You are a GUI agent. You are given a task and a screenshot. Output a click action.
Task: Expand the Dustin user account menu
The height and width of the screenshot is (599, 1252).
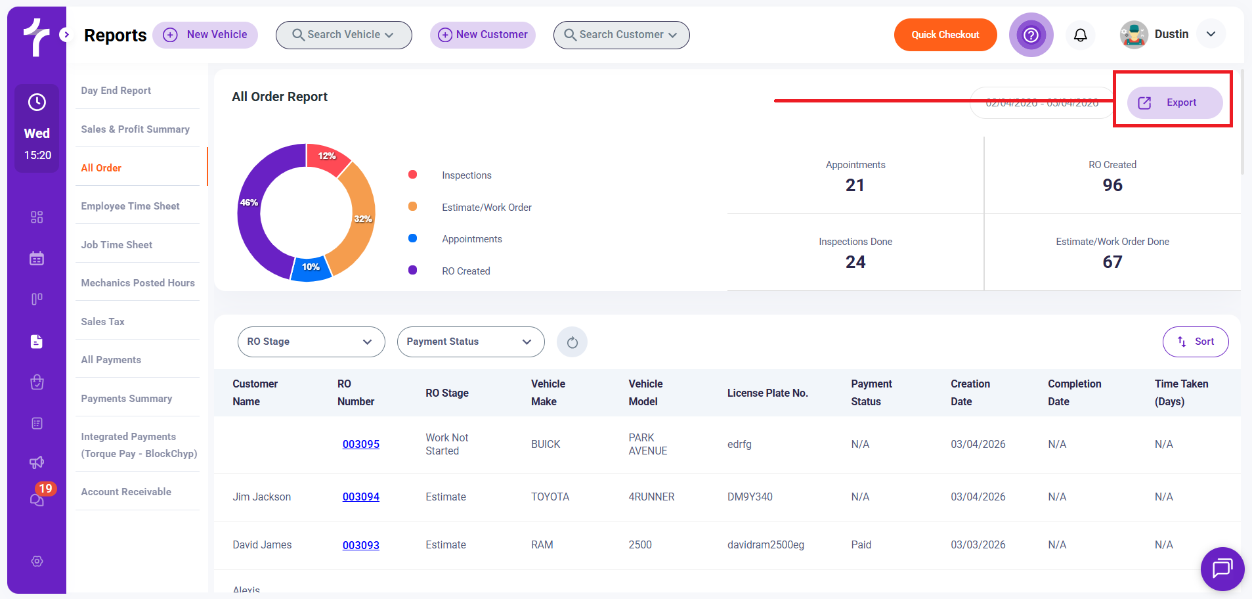1211,34
